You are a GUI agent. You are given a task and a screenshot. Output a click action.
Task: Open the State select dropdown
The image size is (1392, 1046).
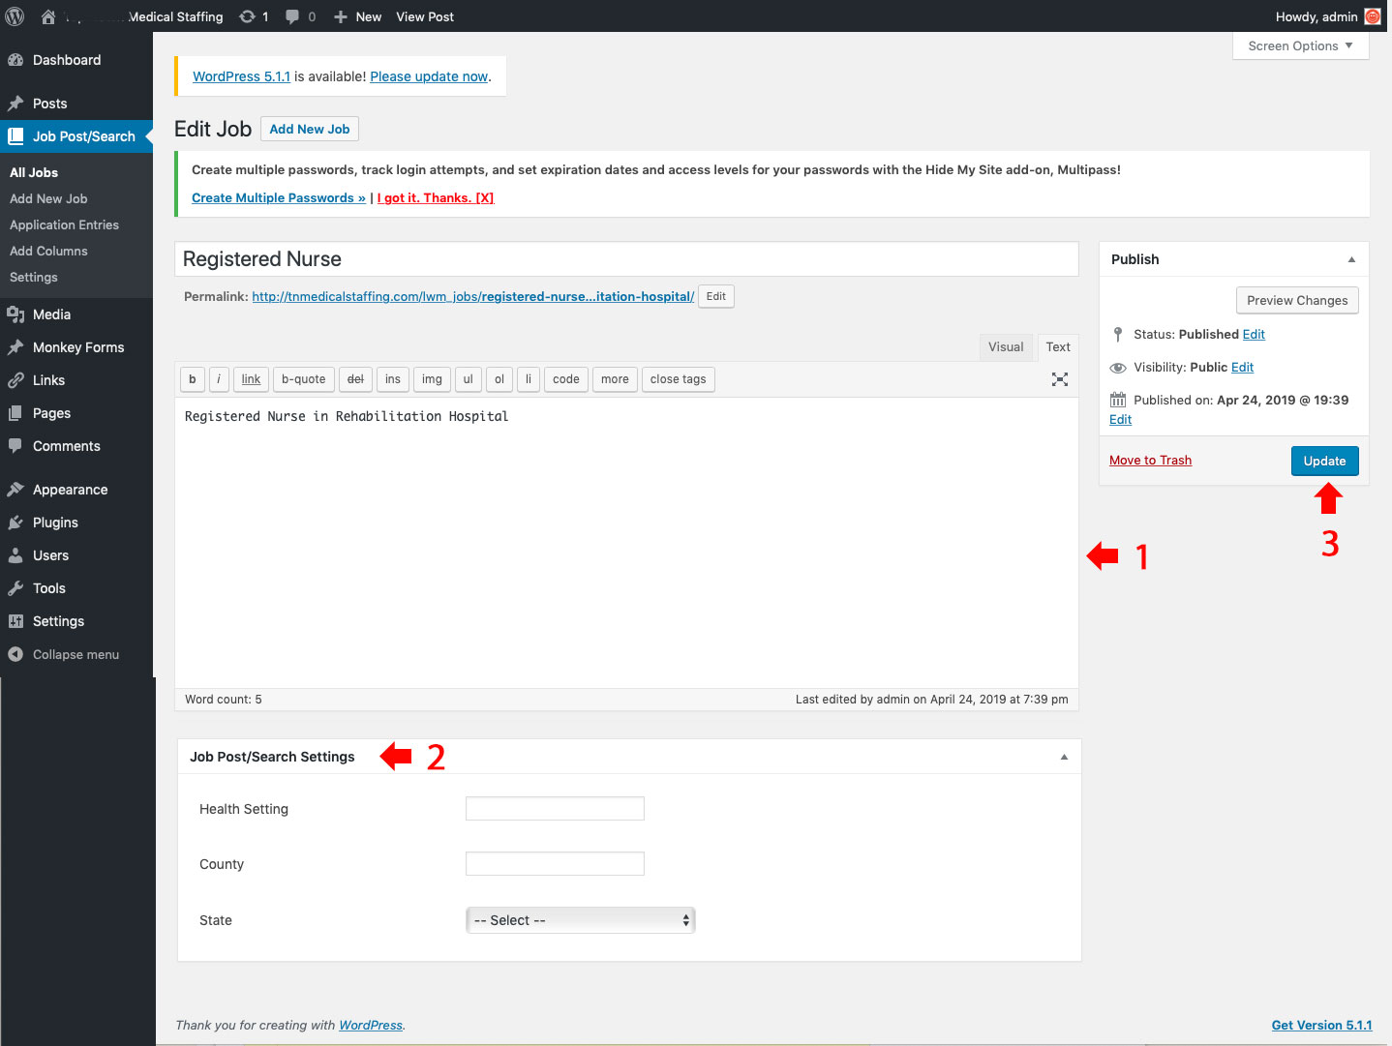[x=580, y=920]
